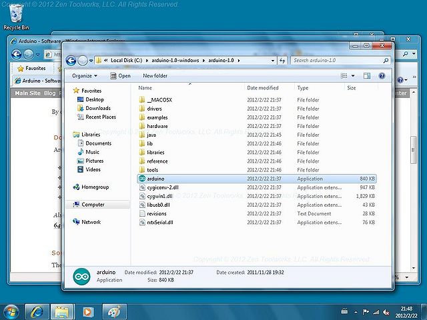Open the Windows Start button
The width and height of the screenshot is (427, 320).
tap(11, 312)
